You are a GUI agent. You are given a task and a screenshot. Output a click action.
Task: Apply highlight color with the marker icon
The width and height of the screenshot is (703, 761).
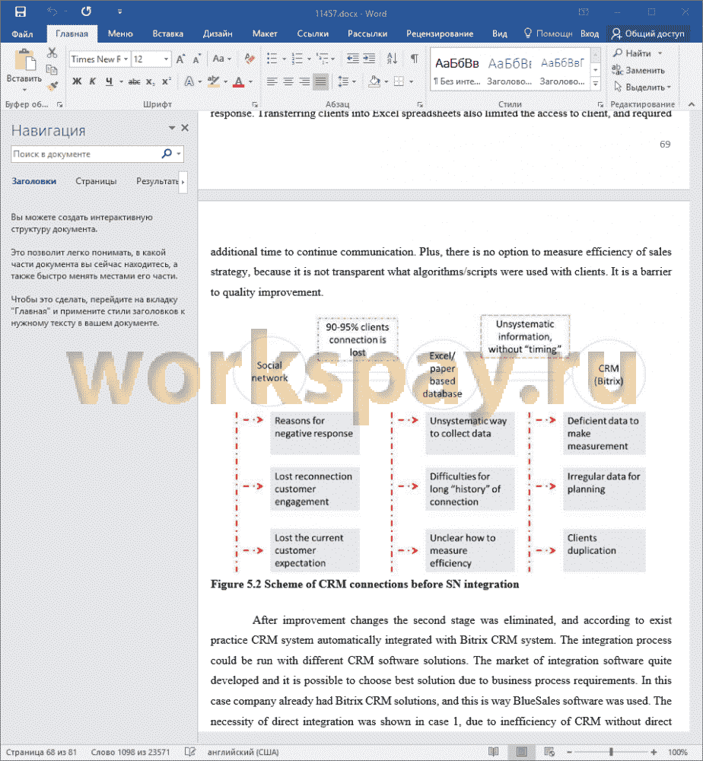[214, 81]
